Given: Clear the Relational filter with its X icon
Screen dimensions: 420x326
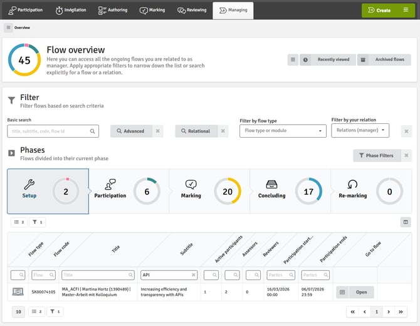Looking at the screenshot, I should pos(223,131).
